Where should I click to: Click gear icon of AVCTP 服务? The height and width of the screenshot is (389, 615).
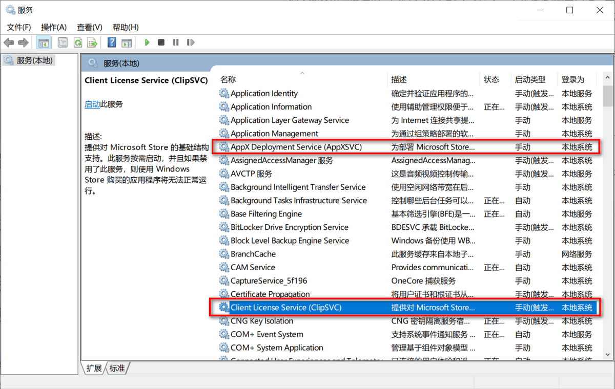click(224, 174)
